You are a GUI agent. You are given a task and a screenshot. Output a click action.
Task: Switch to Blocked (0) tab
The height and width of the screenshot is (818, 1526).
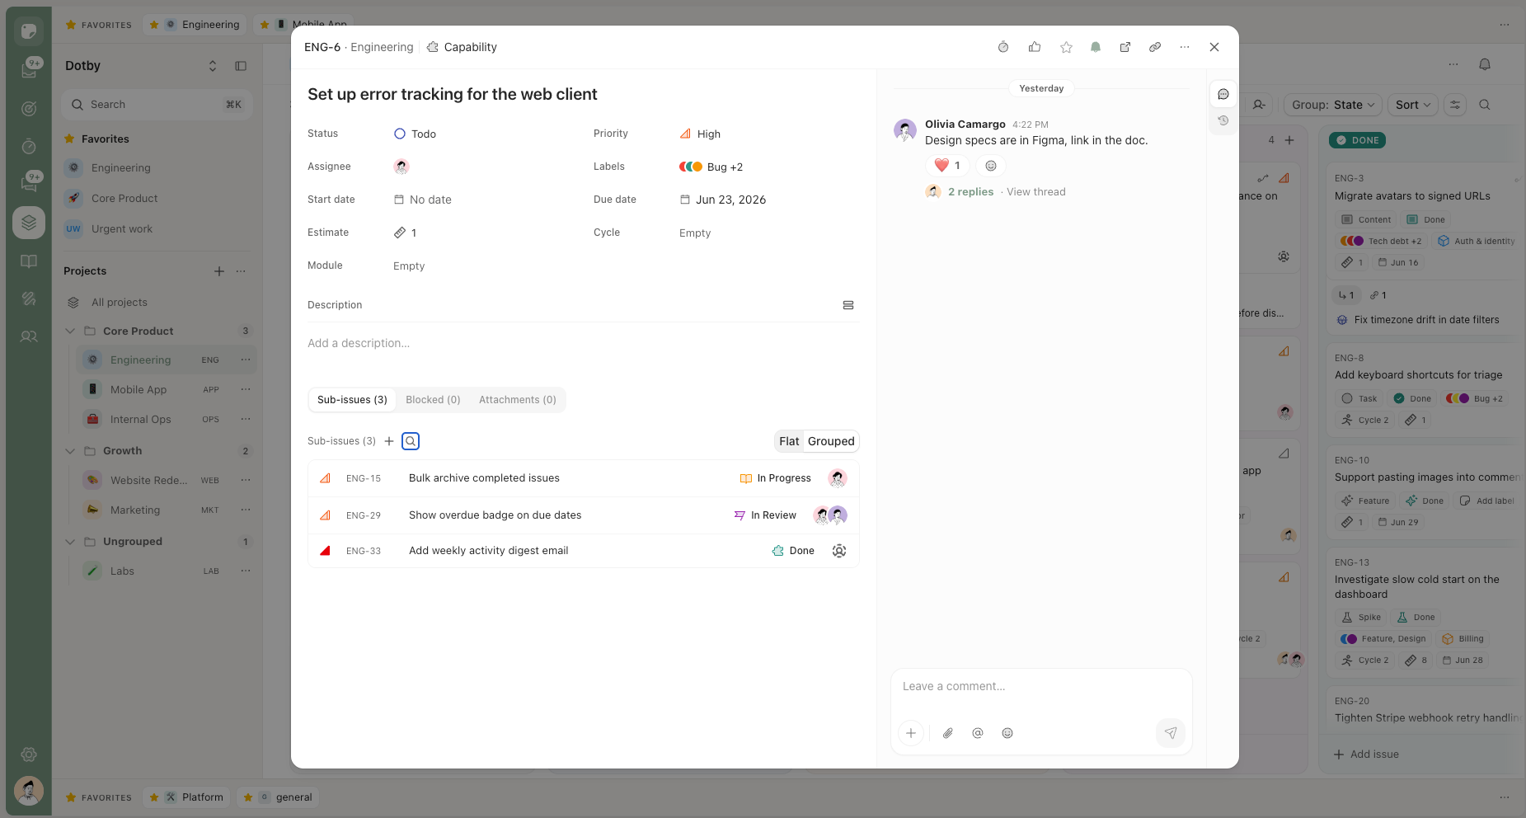pyautogui.click(x=433, y=400)
